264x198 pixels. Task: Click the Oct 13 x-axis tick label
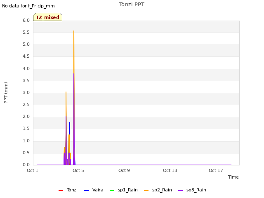[x=170, y=170]
